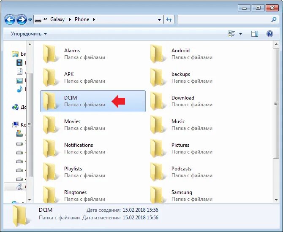The image size is (283, 232).
Task: Open Libraries icon in navigation pane
Action: [x=15, y=54]
